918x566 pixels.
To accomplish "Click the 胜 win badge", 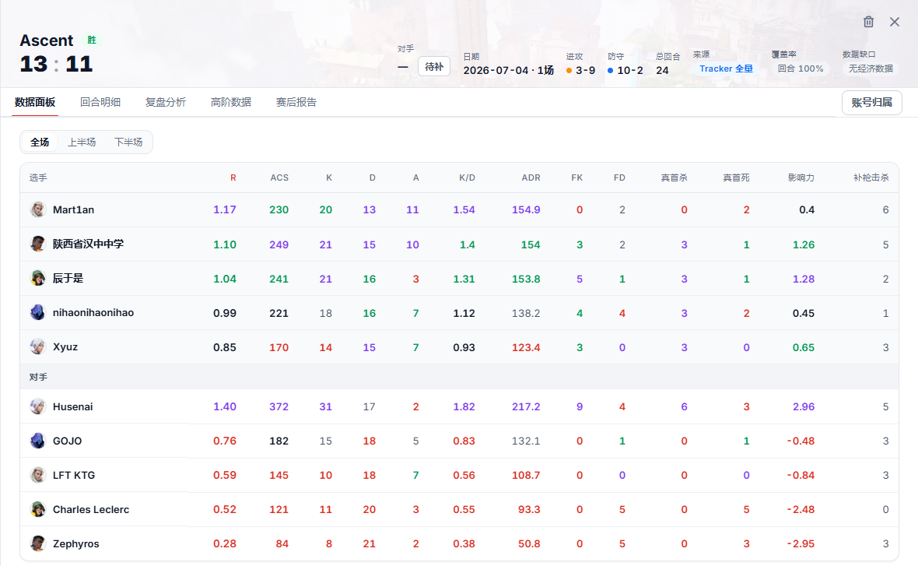I will [x=92, y=40].
